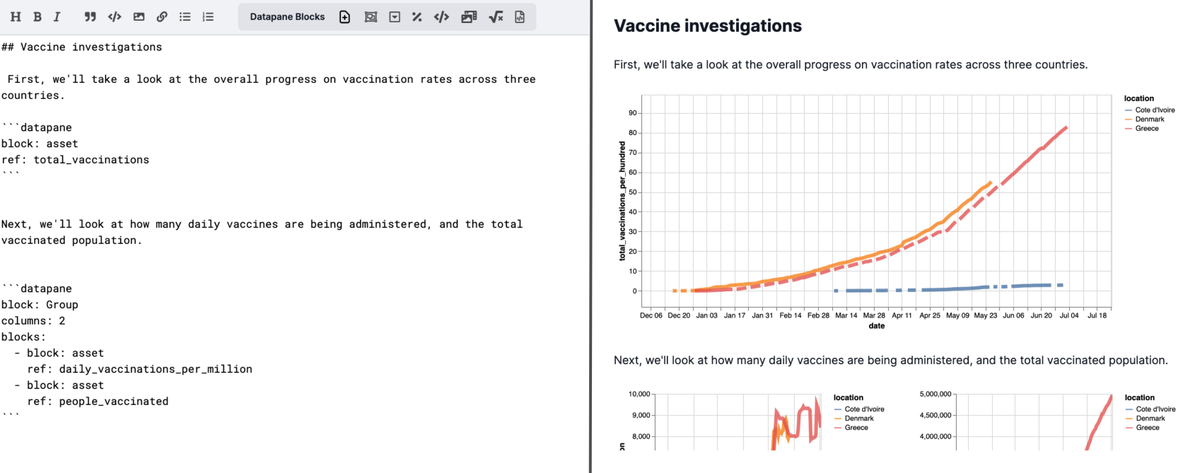This screenshot has width=1204, height=473.
Task: Insert markdown code using the icon beside the quote
Action: [115, 17]
